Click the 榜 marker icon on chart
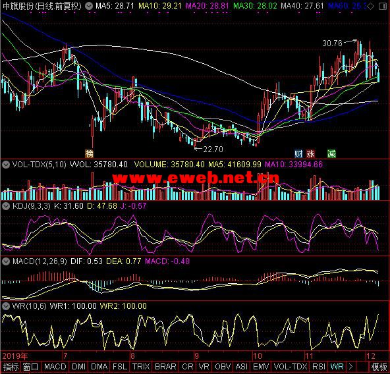Viewport: 390px width, 374px height. [90, 153]
